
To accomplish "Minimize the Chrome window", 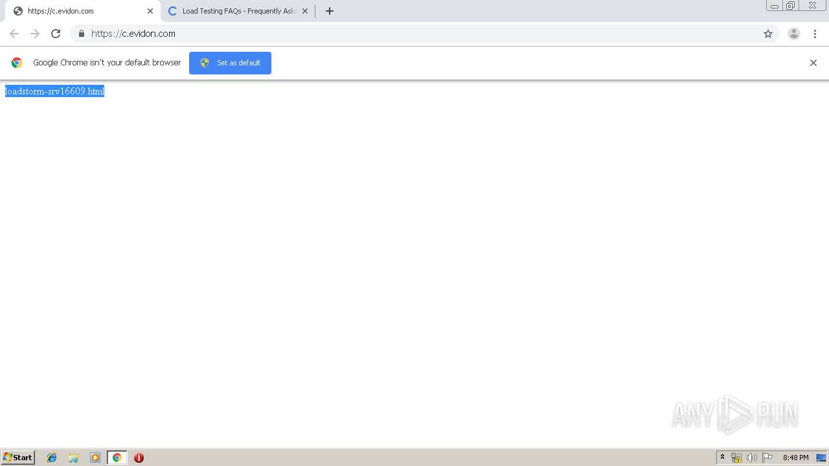I will [x=775, y=6].
